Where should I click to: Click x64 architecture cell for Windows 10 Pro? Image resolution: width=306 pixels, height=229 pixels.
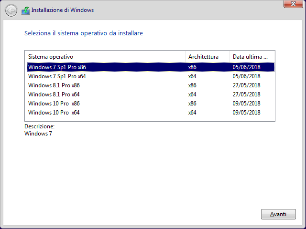(192, 113)
